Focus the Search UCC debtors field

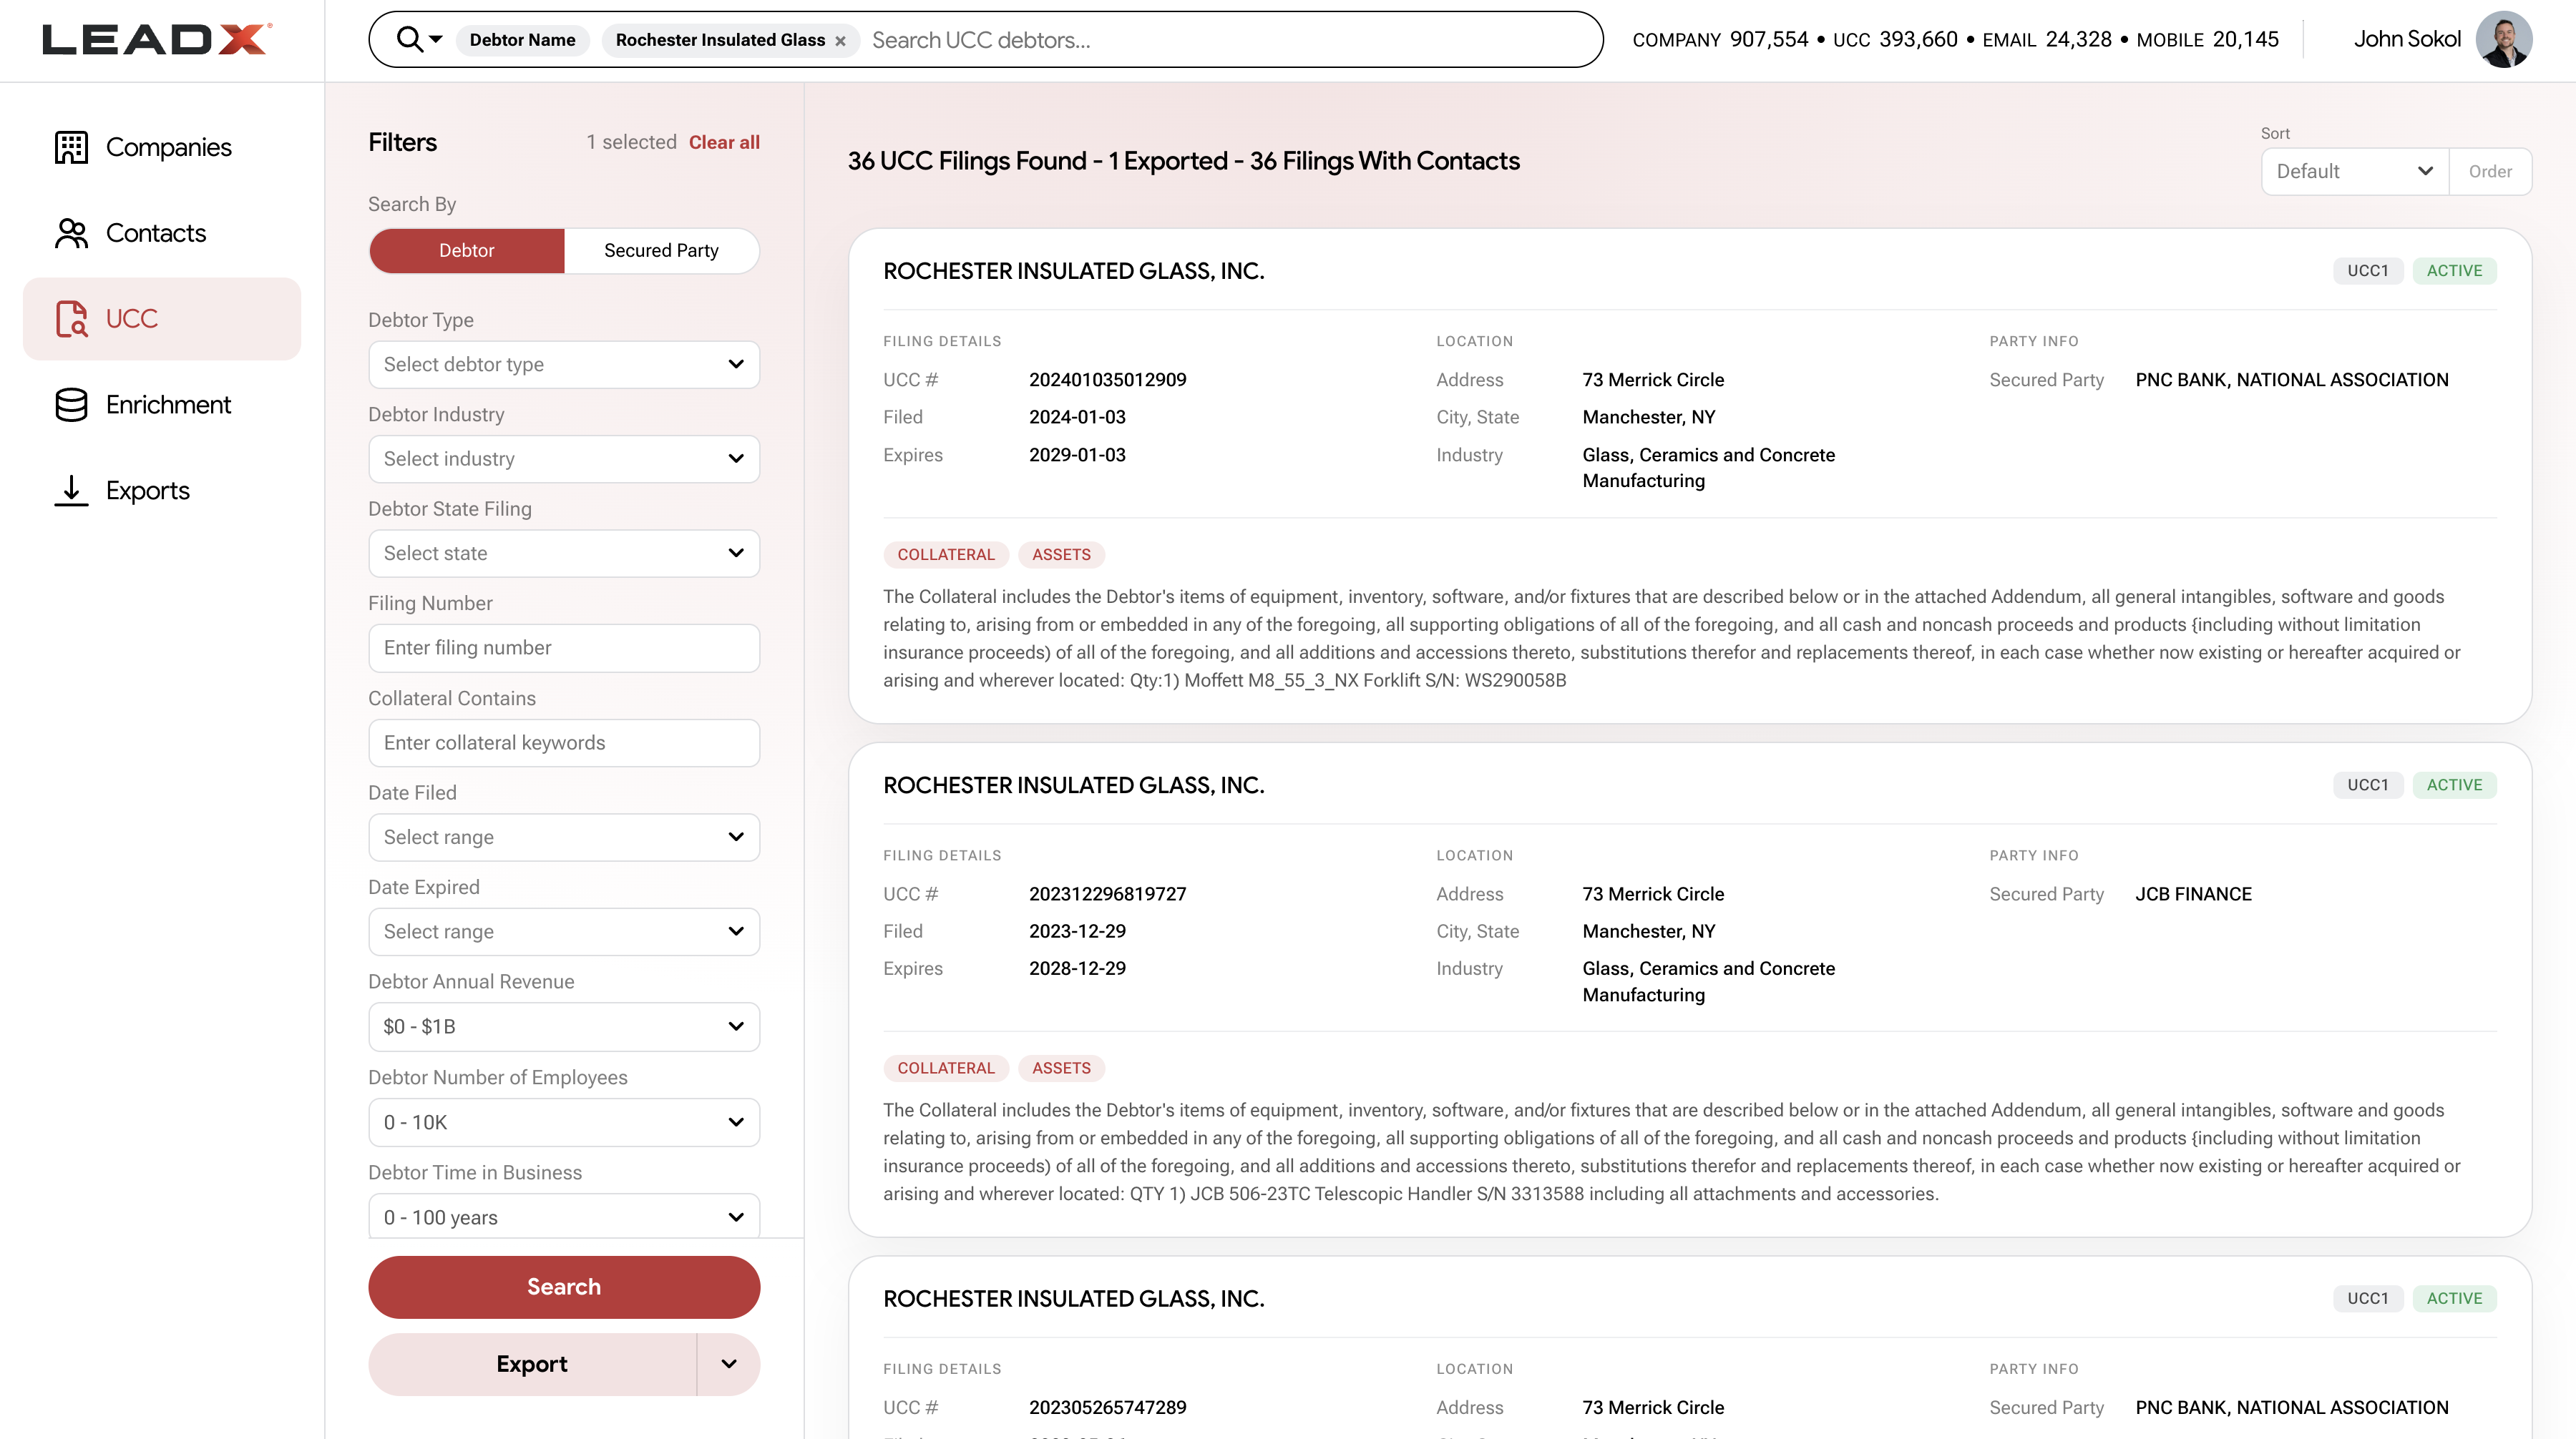[1230, 40]
